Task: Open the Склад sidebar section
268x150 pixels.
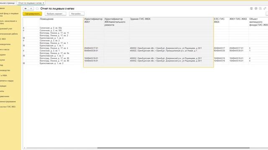Action: [2, 65]
